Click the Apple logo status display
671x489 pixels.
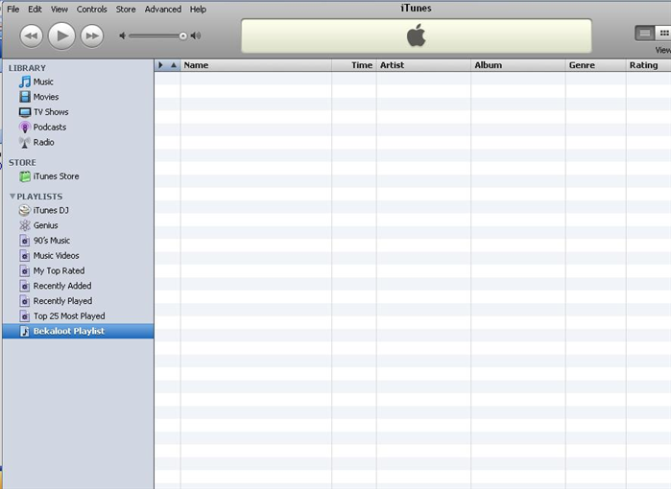tap(417, 35)
